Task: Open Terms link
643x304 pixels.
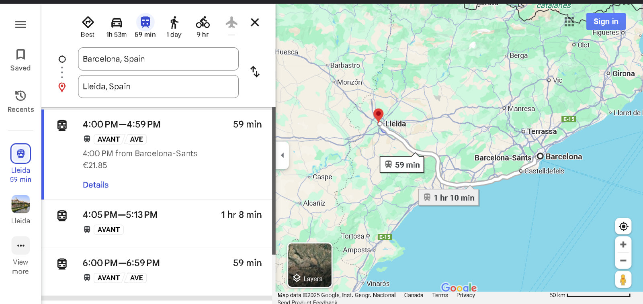Action: pos(440,295)
